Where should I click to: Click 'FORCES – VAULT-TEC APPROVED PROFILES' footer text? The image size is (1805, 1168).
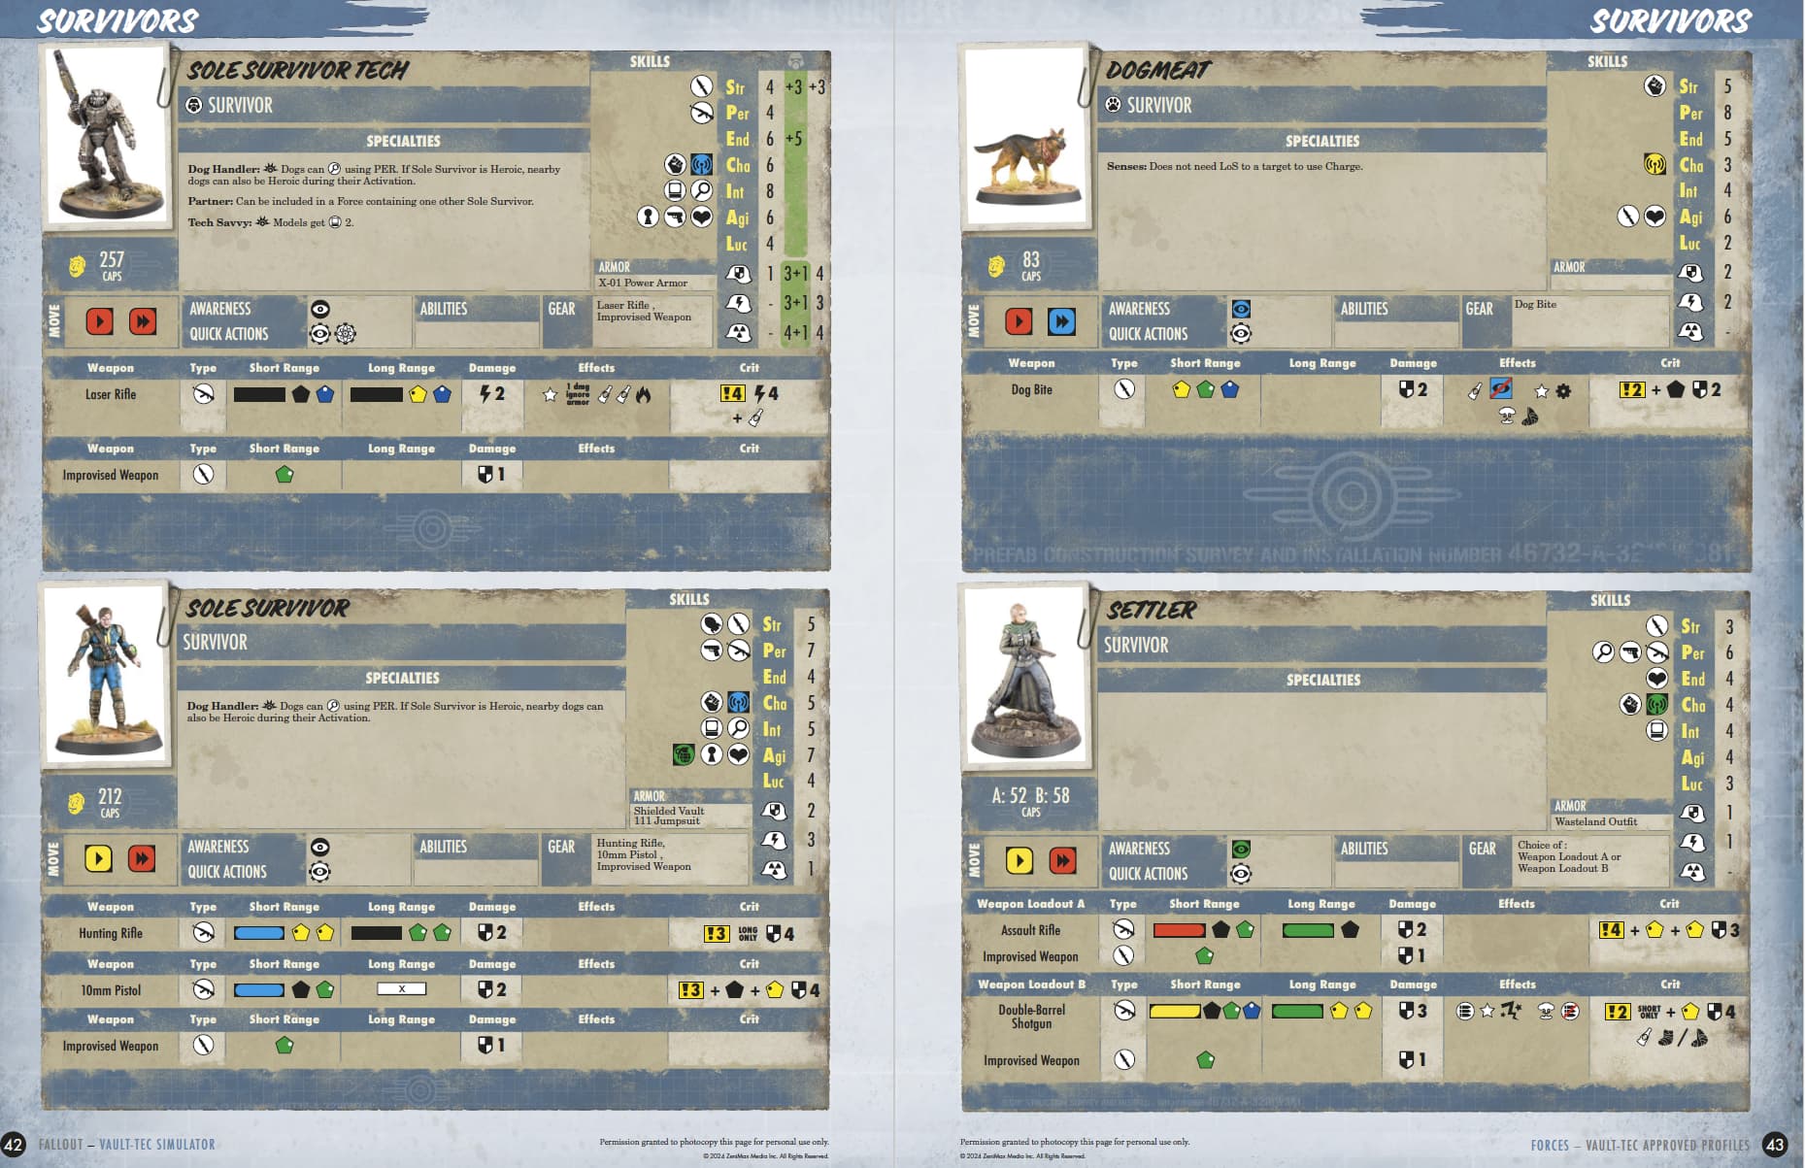[x=1640, y=1146]
